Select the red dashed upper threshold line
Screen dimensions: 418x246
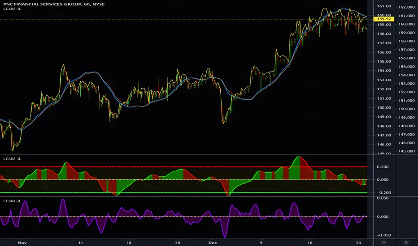(x=179, y=167)
